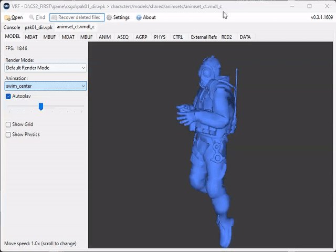
Task: Open the AGRP tab
Action: point(141,37)
